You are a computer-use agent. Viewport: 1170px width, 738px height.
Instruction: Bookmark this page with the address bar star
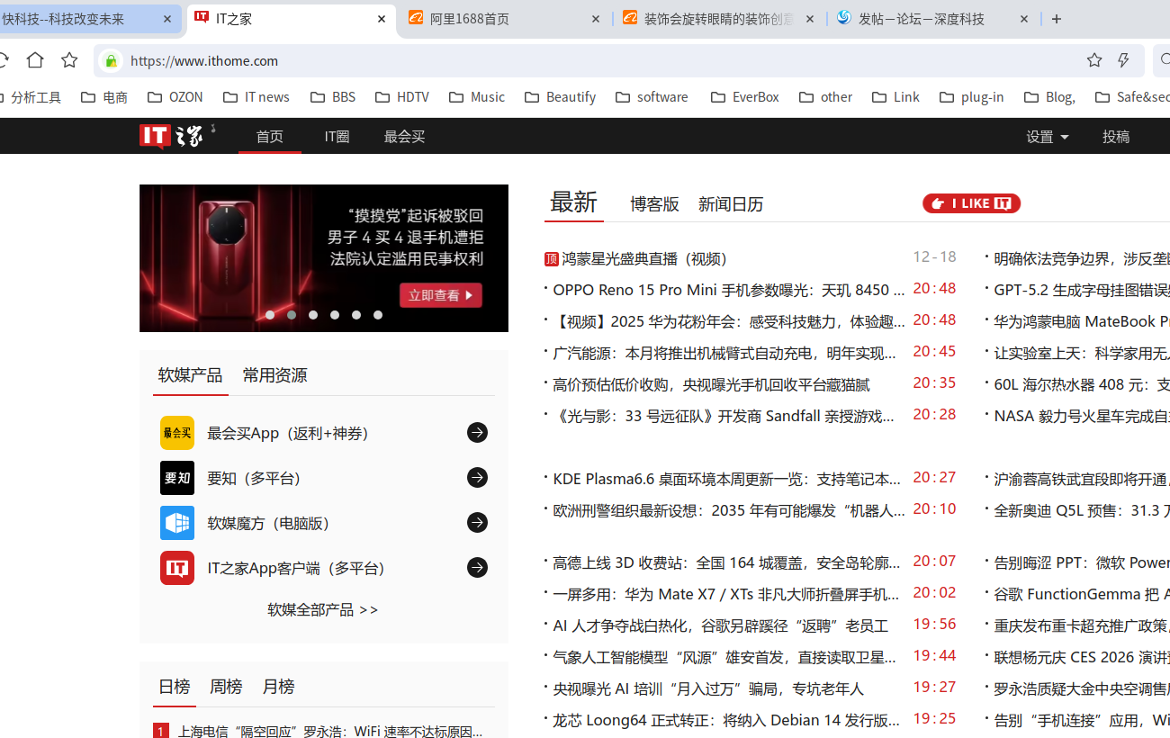pos(1094,60)
